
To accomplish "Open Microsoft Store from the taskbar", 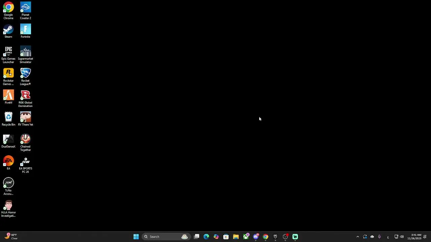I will tap(226, 237).
